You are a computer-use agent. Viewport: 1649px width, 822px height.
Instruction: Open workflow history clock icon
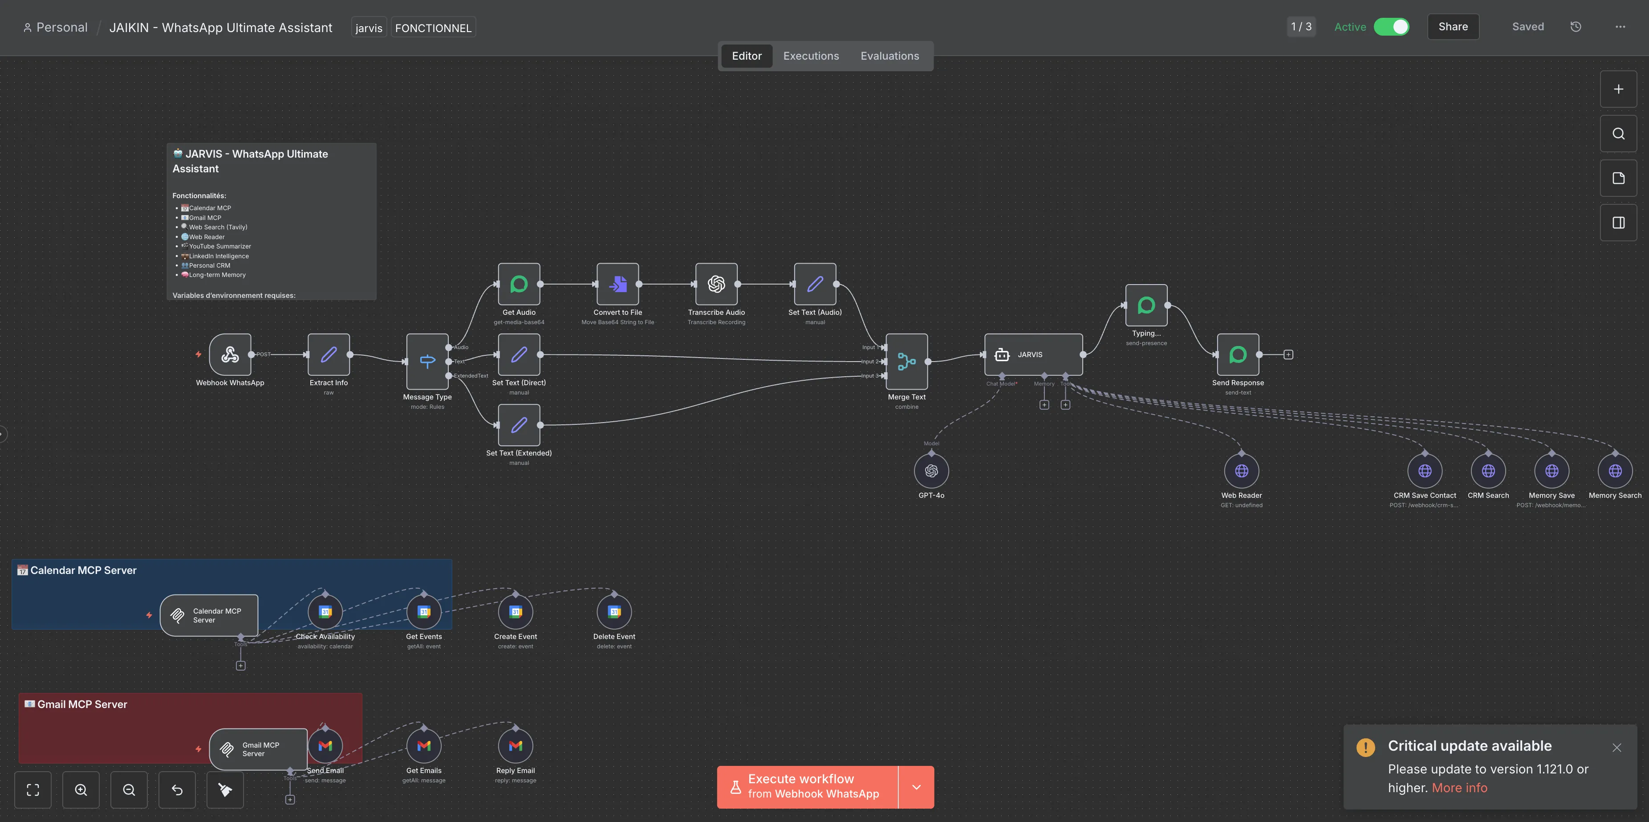click(1576, 27)
